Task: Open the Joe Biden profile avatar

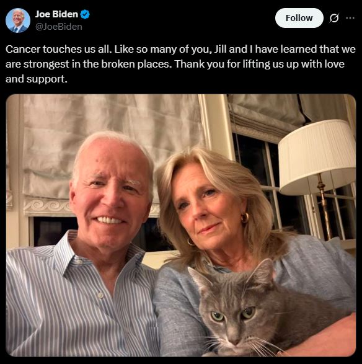Action: [18, 20]
